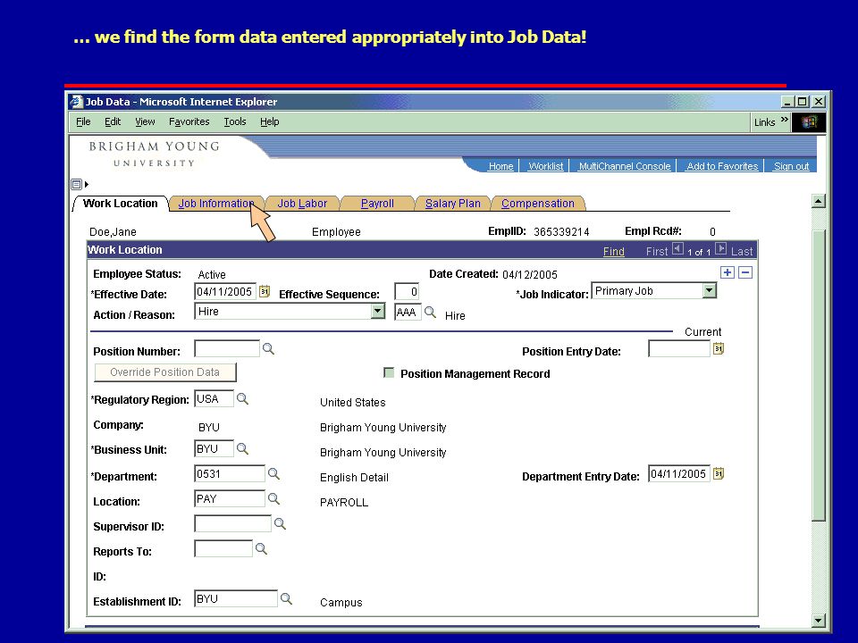Click the Windows logo throbber icon
858x643 pixels.
coord(808,122)
